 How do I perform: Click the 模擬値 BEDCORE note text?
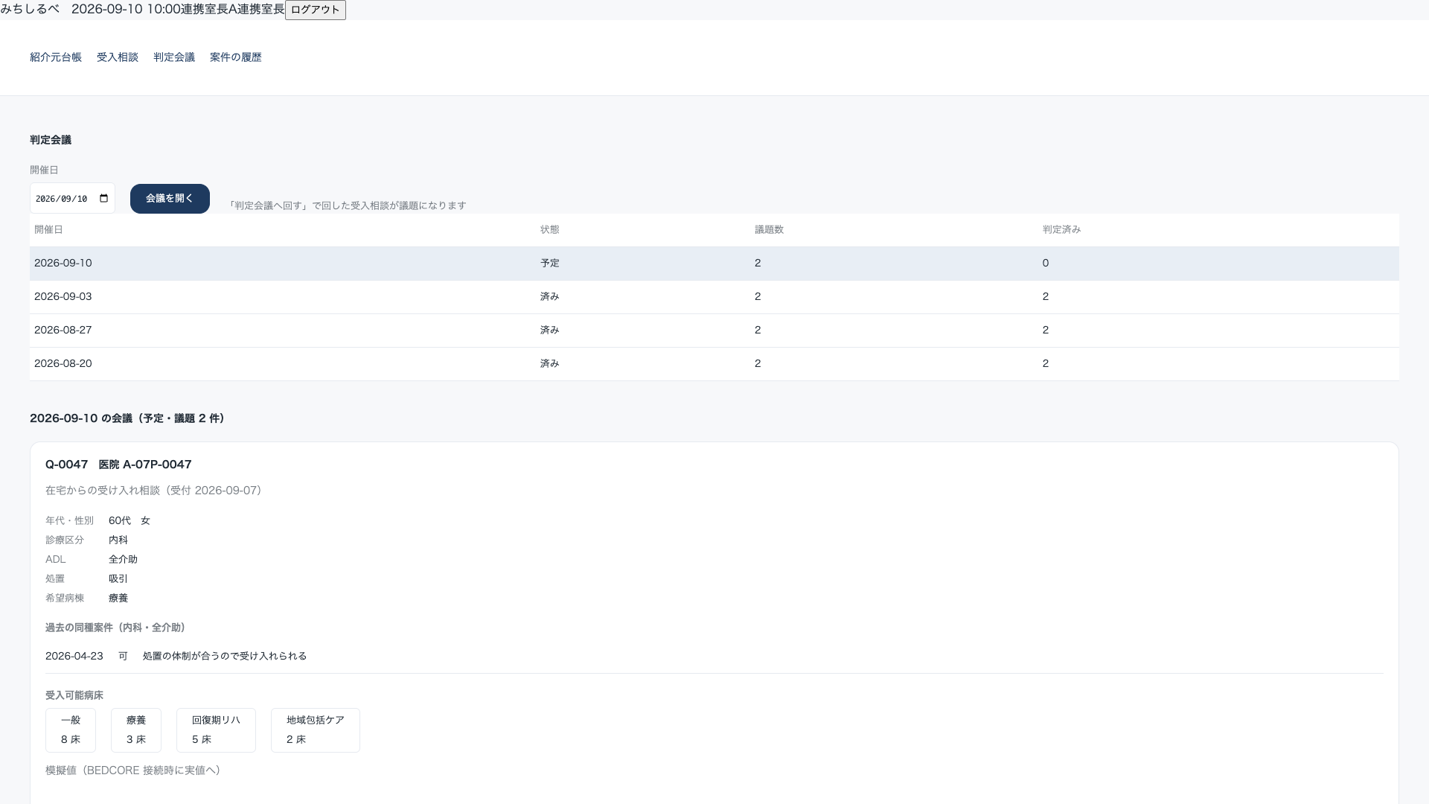(x=133, y=770)
